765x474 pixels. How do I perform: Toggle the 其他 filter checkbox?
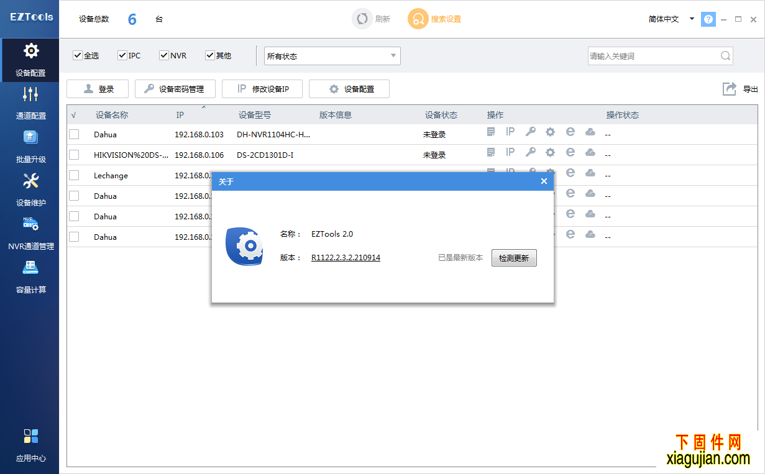[210, 55]
